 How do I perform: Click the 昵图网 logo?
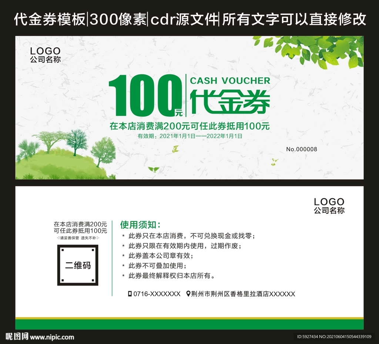[17, 337]
